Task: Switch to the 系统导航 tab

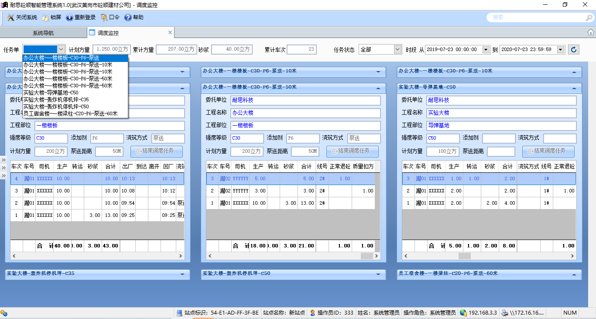Action: tap(43, 33)
